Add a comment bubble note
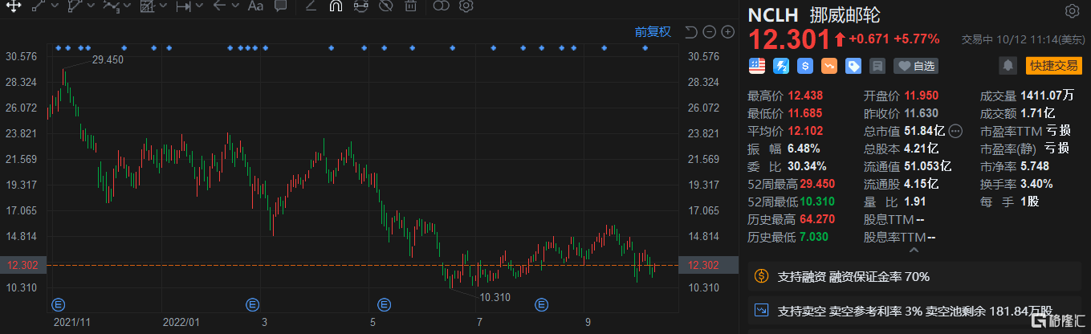 click(280, 6)
